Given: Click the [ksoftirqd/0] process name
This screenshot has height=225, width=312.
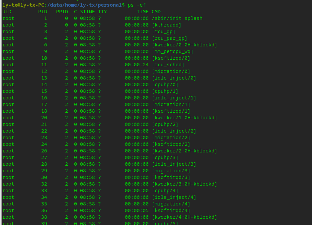Looking at the screenshot, I should [x=171, y=58].
